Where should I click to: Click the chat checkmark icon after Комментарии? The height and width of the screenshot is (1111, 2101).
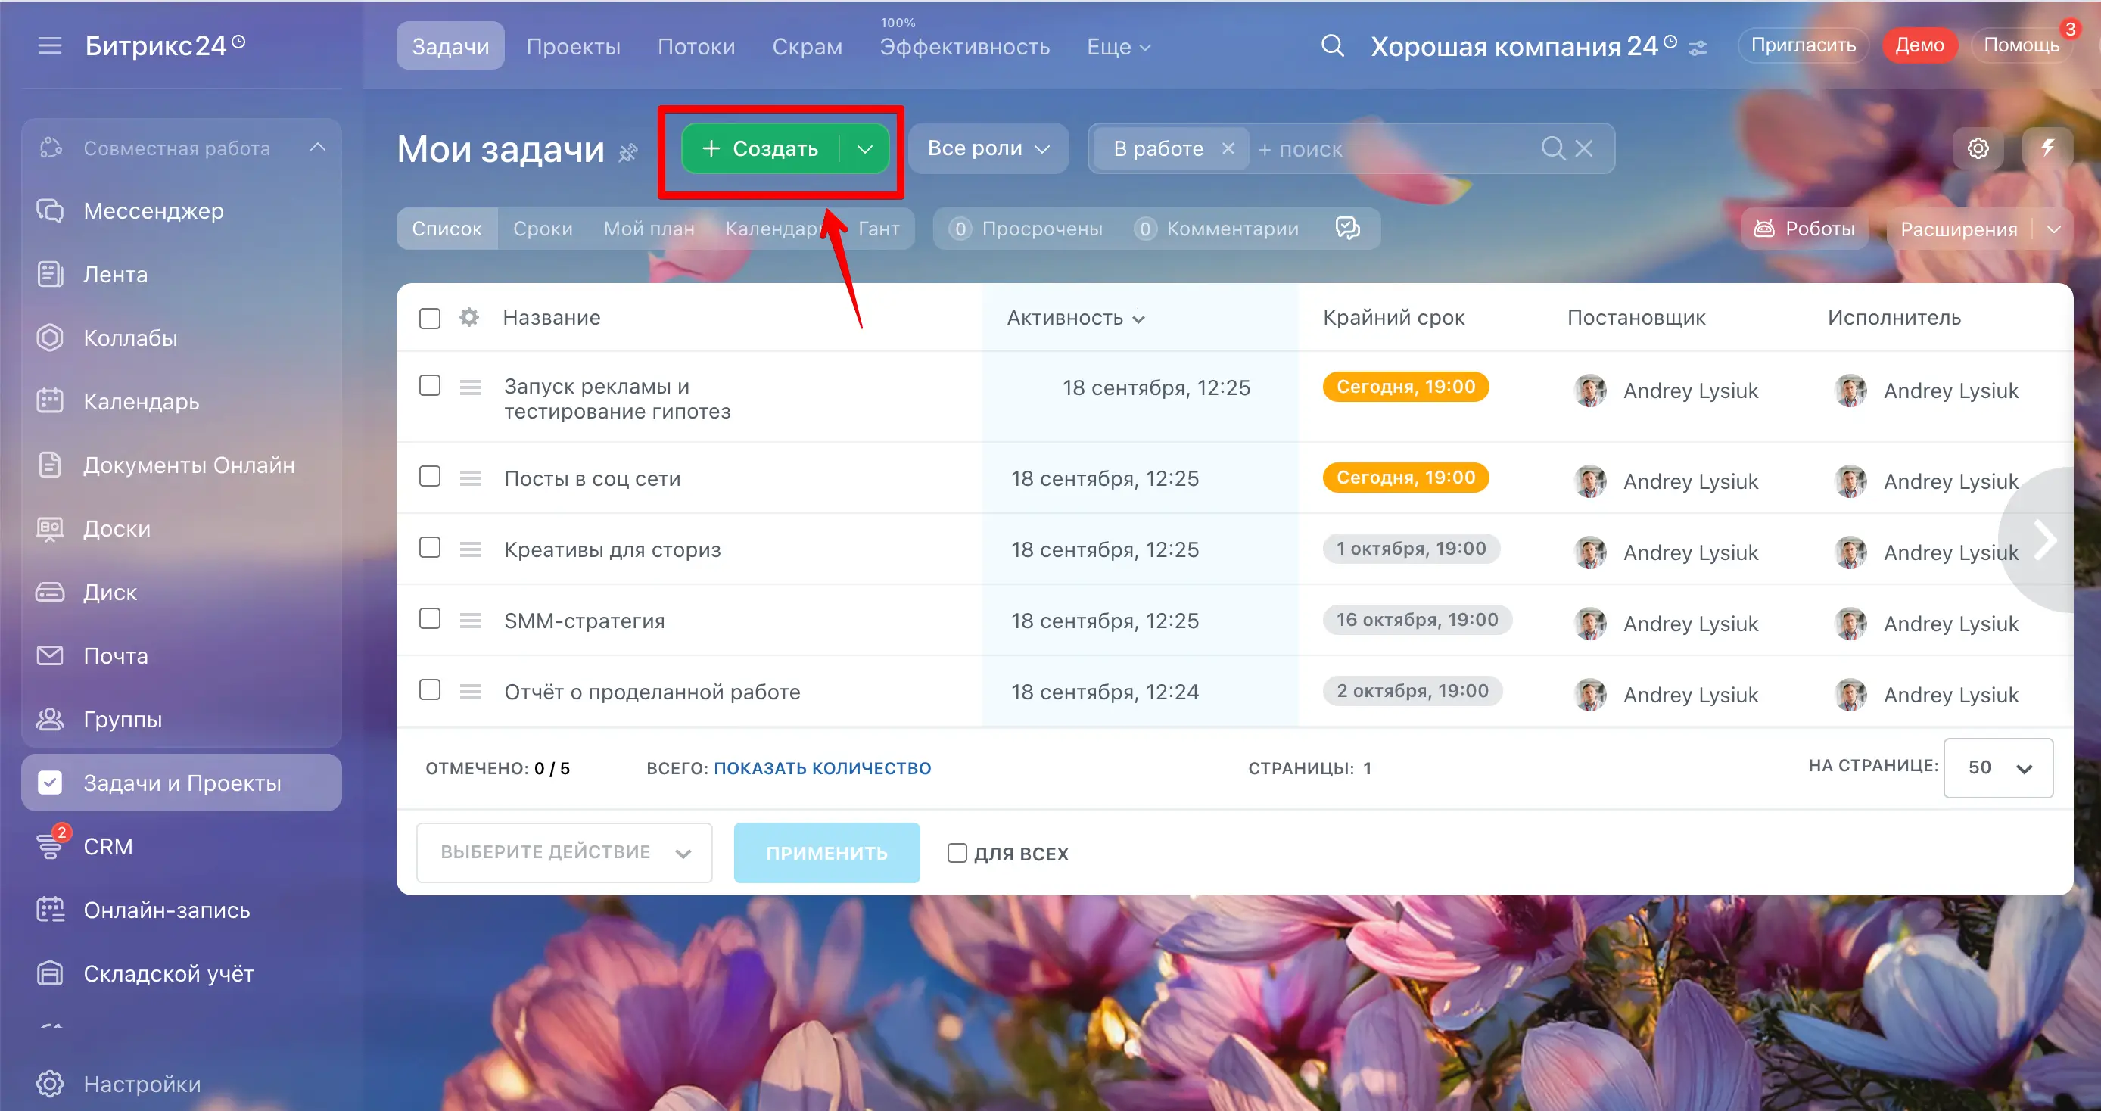pyautogui.click(x=1347, y=229)
